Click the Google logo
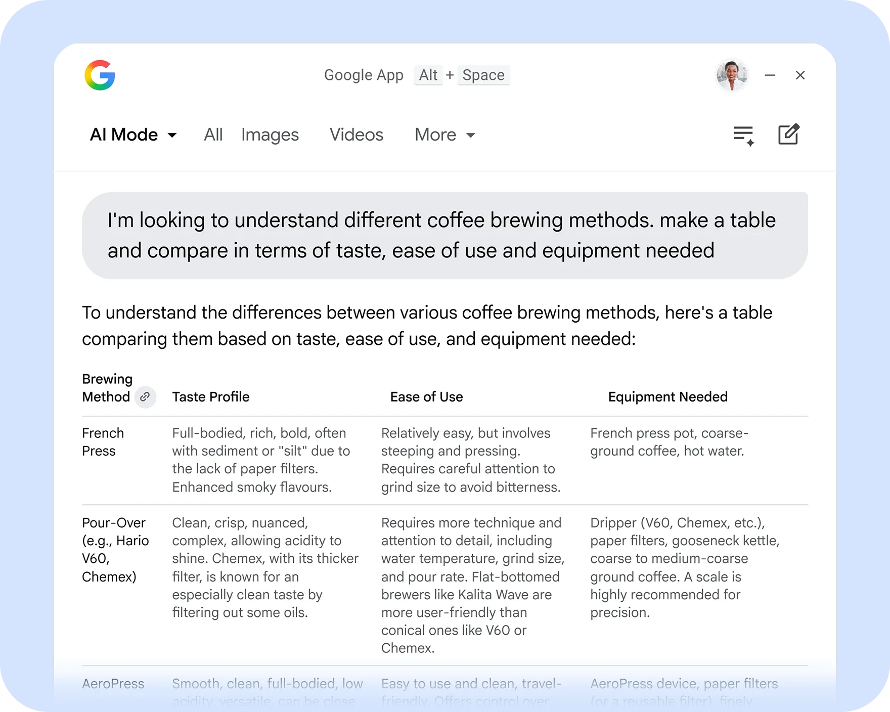Image resolution: width=890 pixels, height=712 pixels. 100,75
